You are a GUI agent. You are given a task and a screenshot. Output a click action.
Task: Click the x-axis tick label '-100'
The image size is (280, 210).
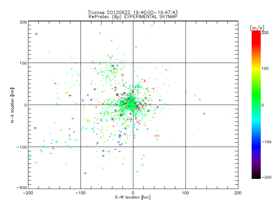coord(80,193)
